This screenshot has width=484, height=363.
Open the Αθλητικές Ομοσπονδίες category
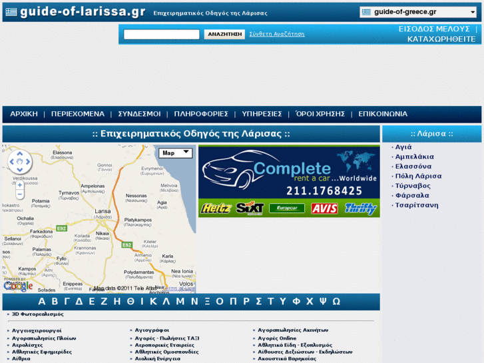tap(166, 352)
